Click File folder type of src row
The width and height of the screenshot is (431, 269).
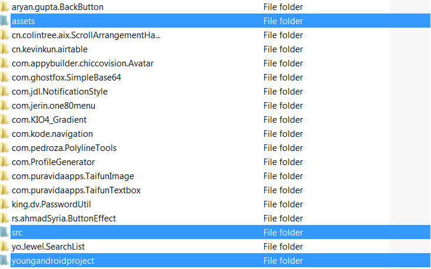[x=283, y=233]
